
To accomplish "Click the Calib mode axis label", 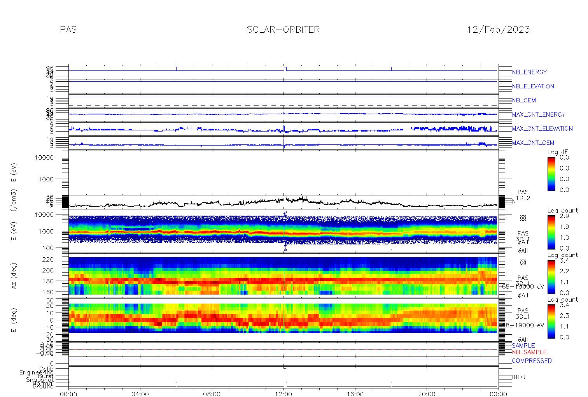I will coord(46,369).
